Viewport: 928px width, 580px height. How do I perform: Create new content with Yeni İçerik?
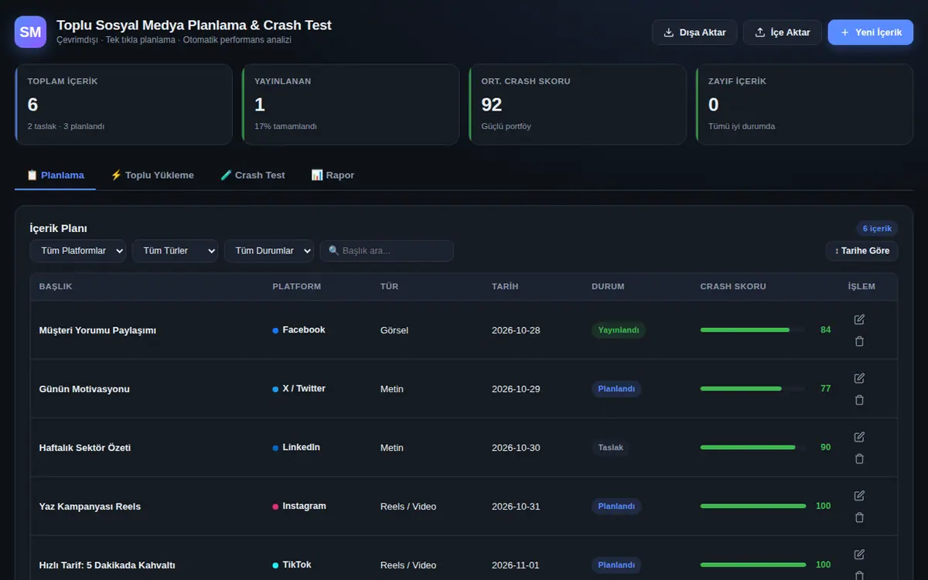pos(871,32)
